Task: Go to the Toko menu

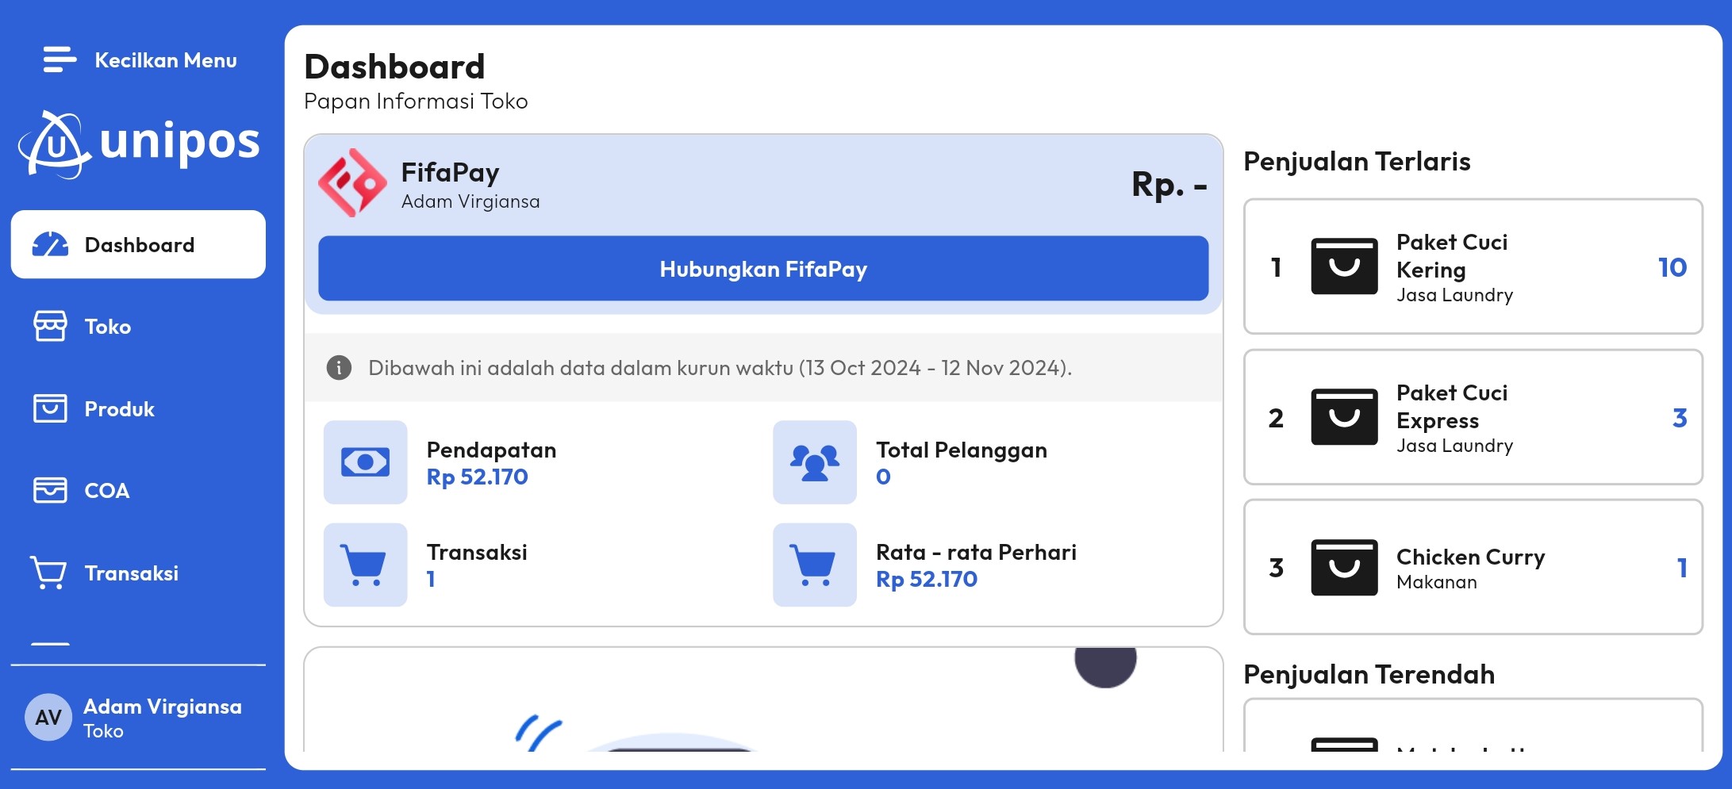Action: (108, 327)
